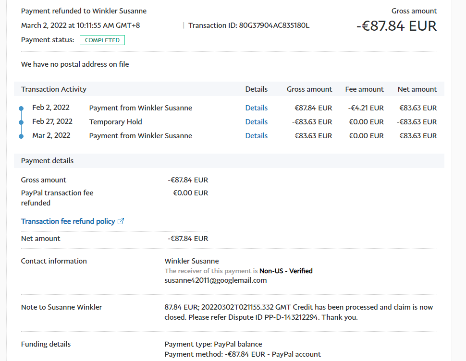Click the large -€87.84 EUR gross amount

[396, 26]
